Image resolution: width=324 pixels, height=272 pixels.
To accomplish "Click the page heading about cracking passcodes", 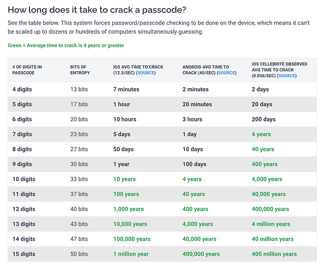I will tap(97, 10).
